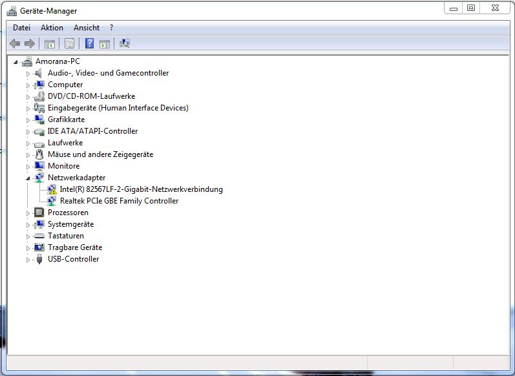Click the Prozessoren chip icon
Screen dimensions: 515x376
(39, 213)
